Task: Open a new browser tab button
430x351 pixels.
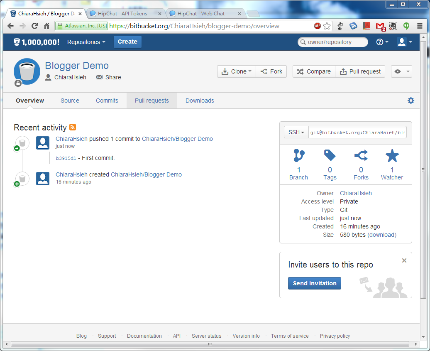Action: click(x=253, y=14)
